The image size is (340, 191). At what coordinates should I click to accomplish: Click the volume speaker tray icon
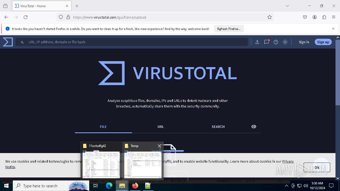pos(306,186)
